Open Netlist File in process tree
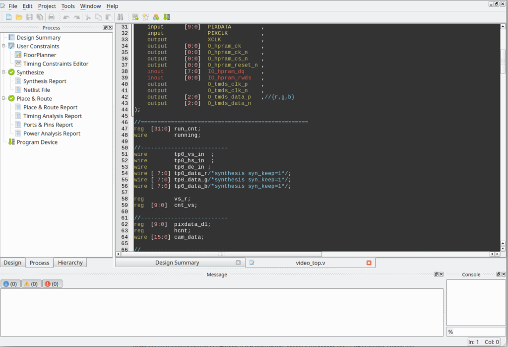 click(37, 90)
